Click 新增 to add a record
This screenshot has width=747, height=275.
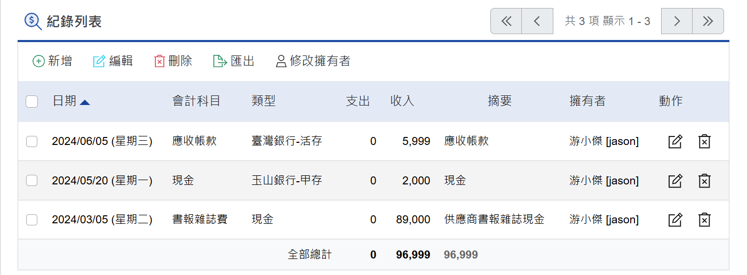click(x=52, y=61)
